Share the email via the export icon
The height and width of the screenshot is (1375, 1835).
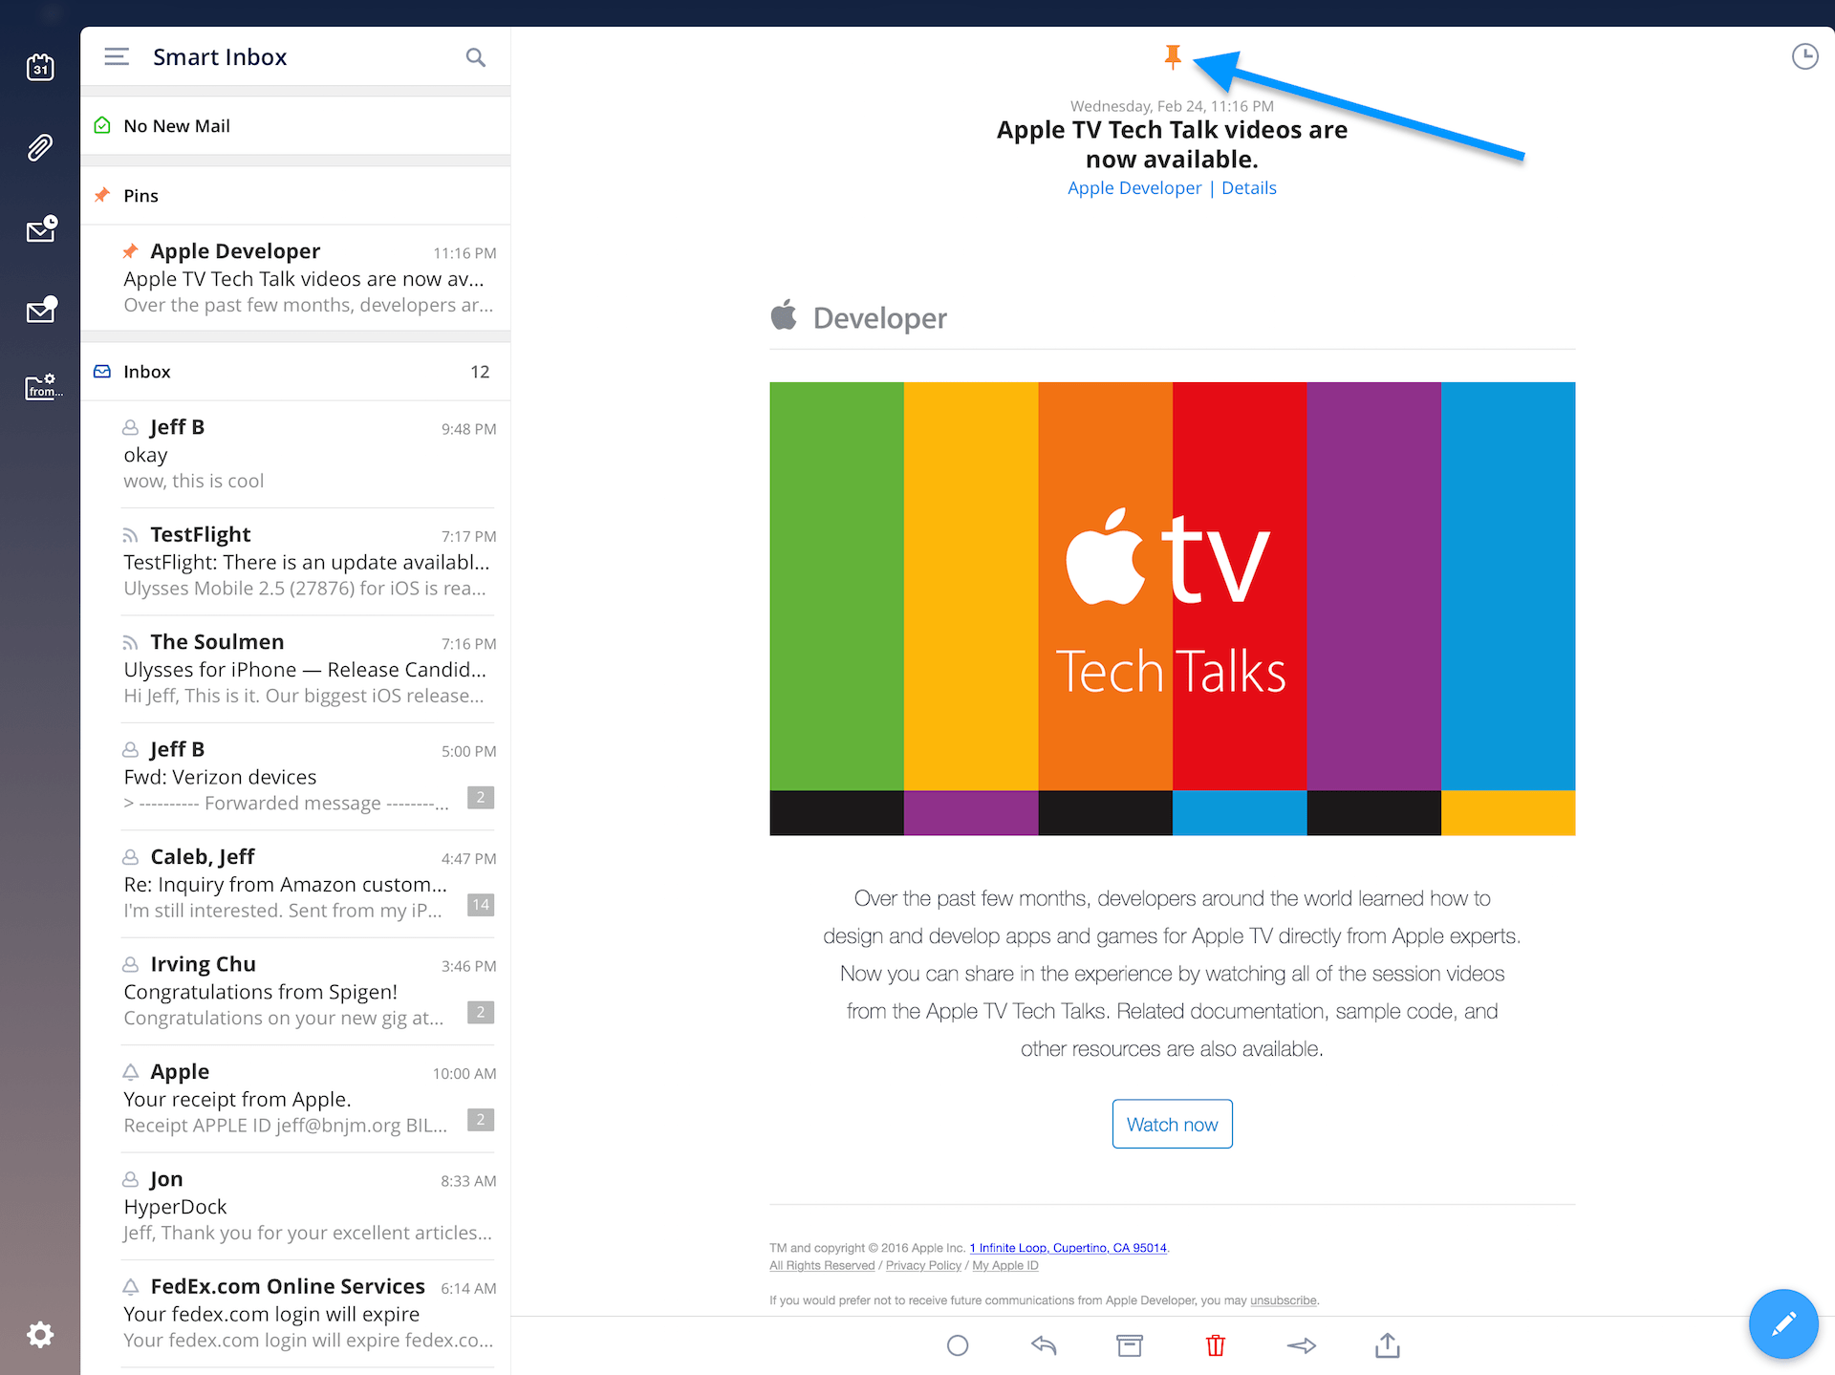tap(1388, 1345)
